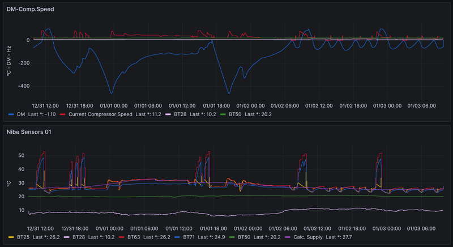Click '01/03 06:00' label on bottom chart axis
The height and width of the screenshot is (247, 453).
click(421, 228)
